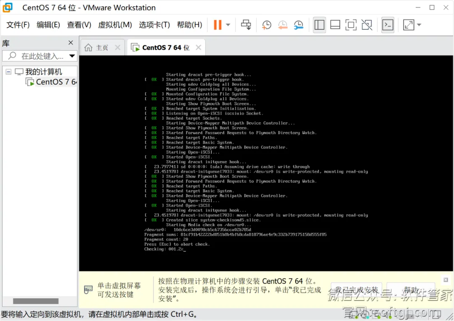The height and width of the screenshot is (321, 454).
Task: Click inside the virtual machine console screen
Action: tap(266, 163)
